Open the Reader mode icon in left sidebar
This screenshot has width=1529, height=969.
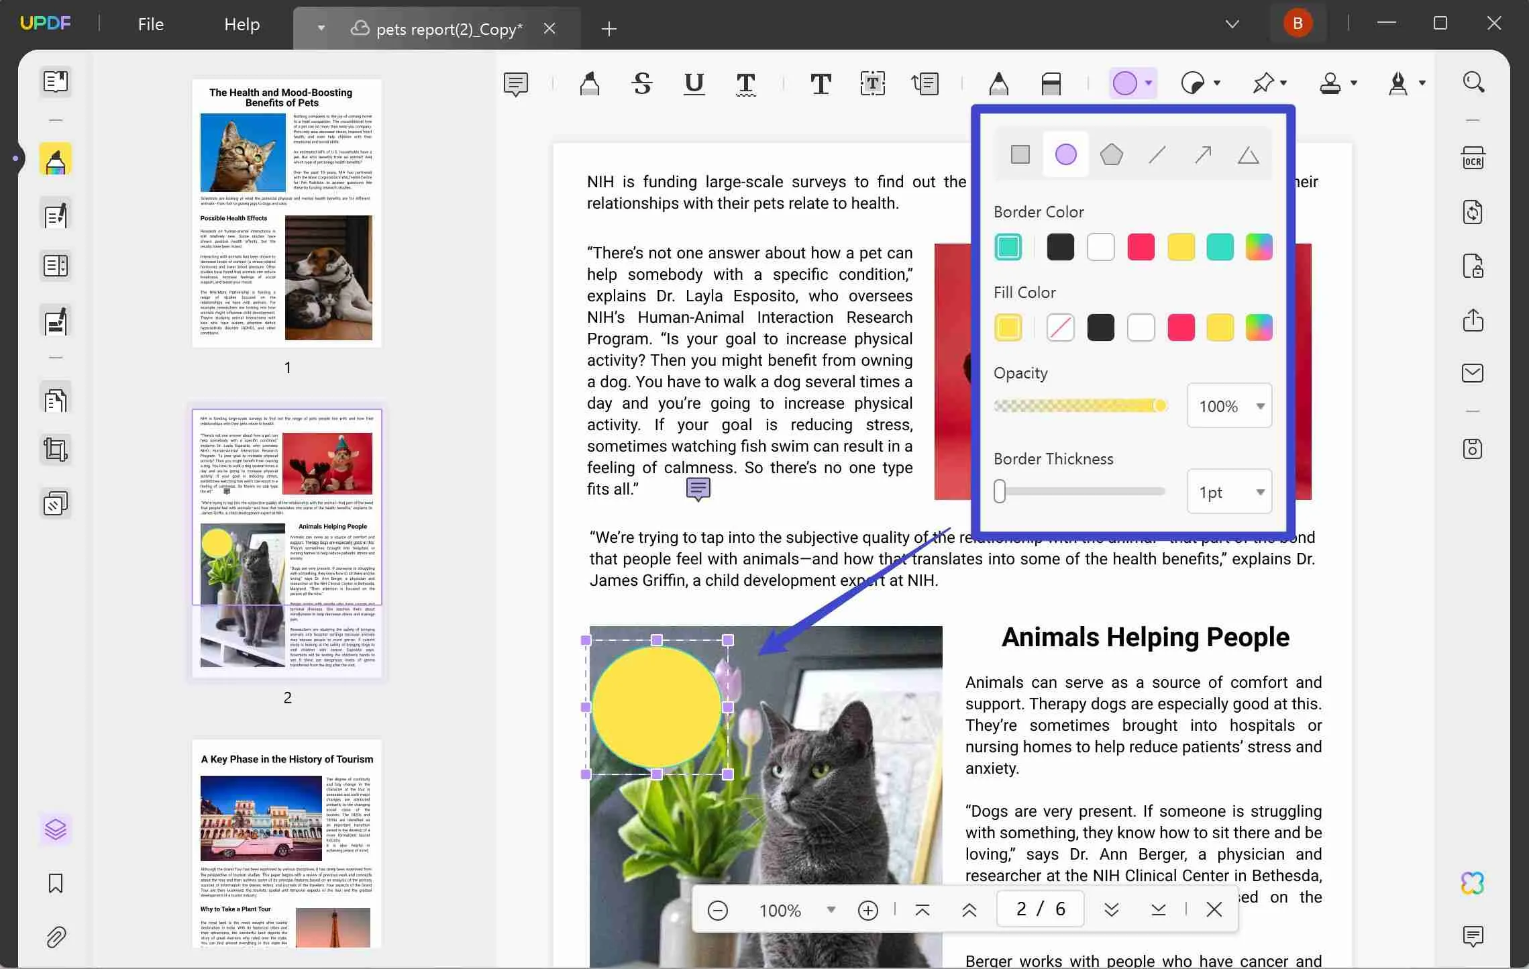pyautogui.click(x=56, y=82)
